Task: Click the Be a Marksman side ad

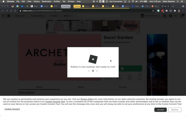Action: 157,65
